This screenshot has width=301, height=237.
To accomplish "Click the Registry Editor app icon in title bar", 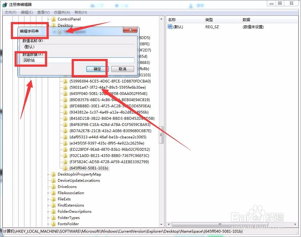I will [5, 4].
